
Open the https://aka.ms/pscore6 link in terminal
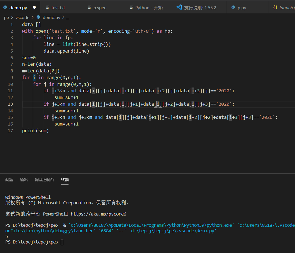pos(98,214)
